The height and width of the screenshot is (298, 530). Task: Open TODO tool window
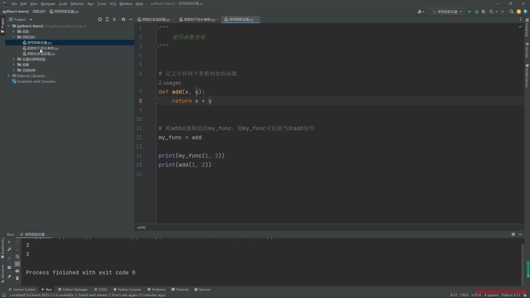(x=100, y=289)
